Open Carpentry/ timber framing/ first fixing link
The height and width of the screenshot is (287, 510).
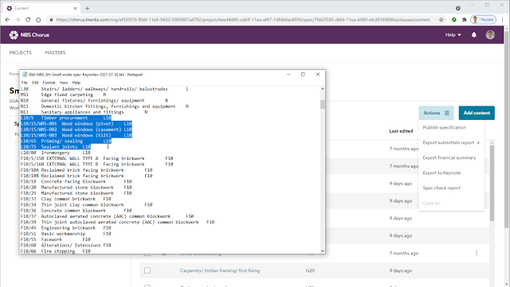click(x=220, y=270)
